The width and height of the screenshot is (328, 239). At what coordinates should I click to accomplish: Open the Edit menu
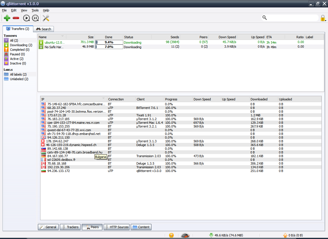click(x=14, y=10)
